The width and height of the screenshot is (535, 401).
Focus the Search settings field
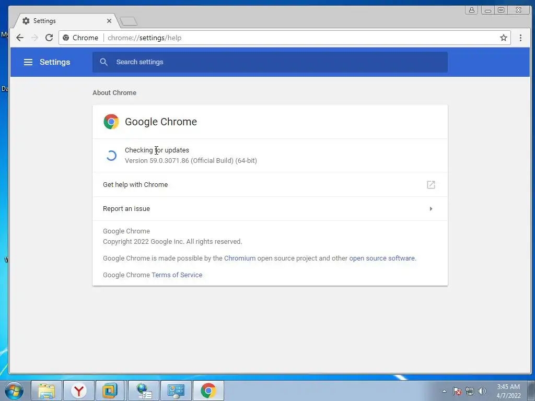[270, 62]
